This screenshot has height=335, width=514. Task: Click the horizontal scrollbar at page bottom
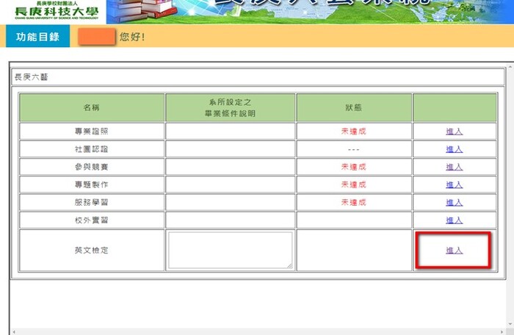(257, 331)
